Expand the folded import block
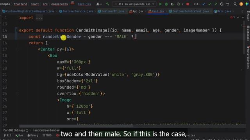 tap(39, 18)
